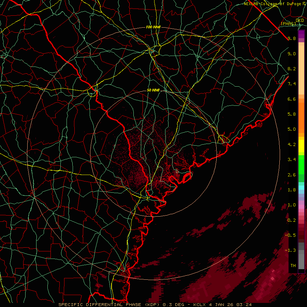Viewport: 307px width, 307px height.
Task: Click the 9.8 value on the scale
Action: point(292,38)
